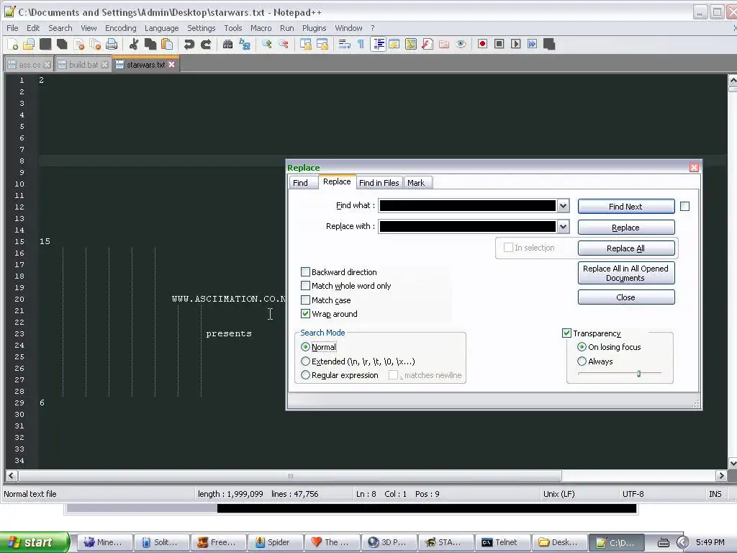Select Normal search mode
The height and width of the screenshot is (553, 737).
[305, 347]
